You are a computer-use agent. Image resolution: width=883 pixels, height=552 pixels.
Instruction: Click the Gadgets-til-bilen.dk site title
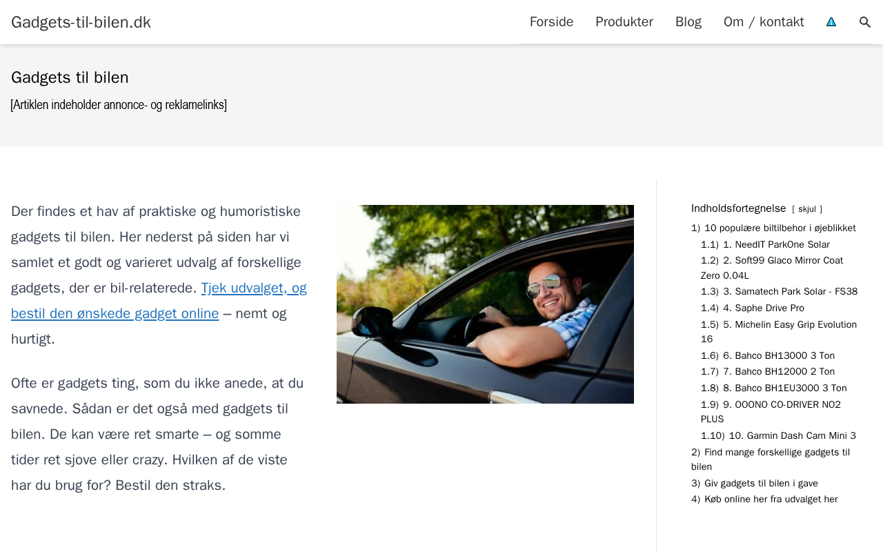point(81,22)
